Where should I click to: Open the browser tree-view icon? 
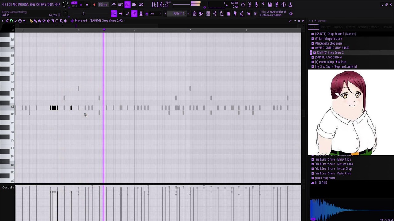pyautogui.click(x=222, y=14)
